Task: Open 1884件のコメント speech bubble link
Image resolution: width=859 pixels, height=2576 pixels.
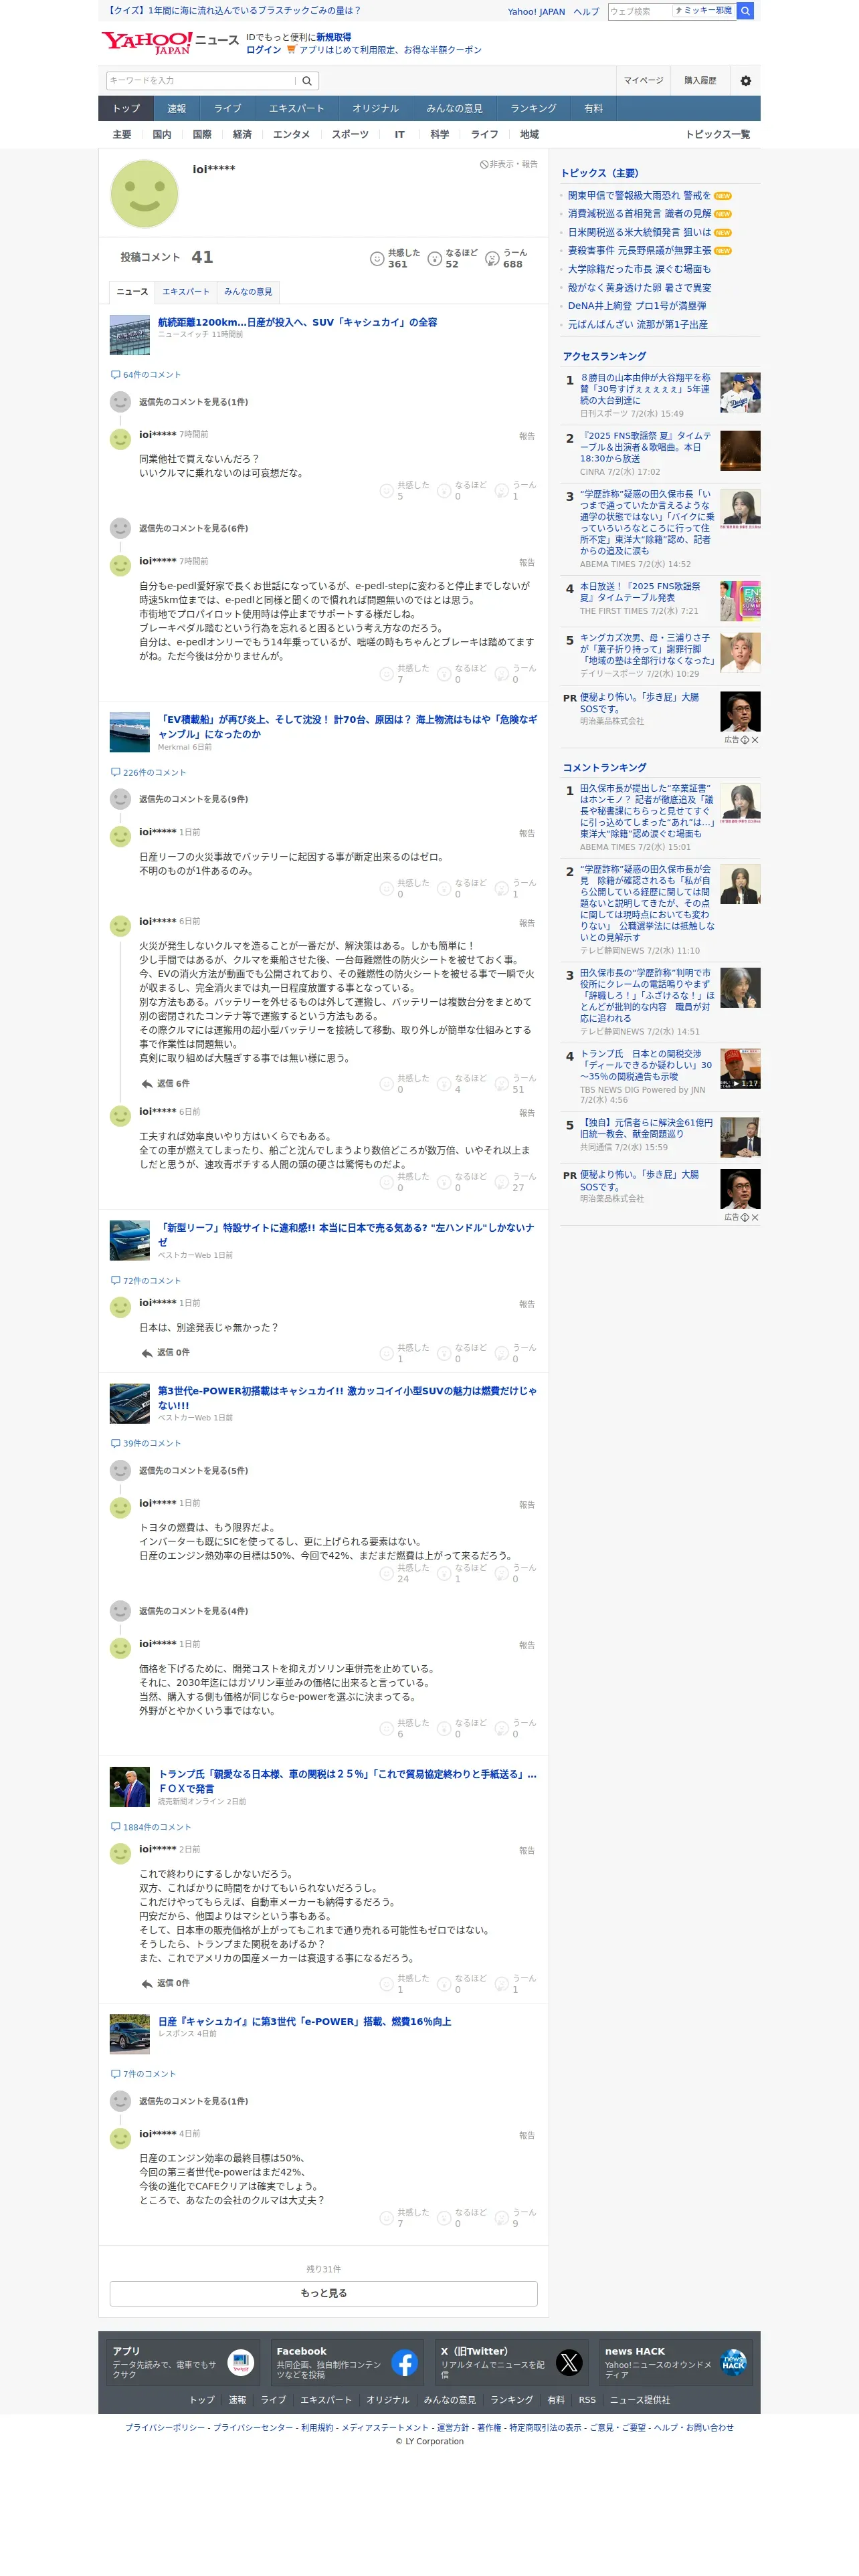Action: pos(150,1827)
